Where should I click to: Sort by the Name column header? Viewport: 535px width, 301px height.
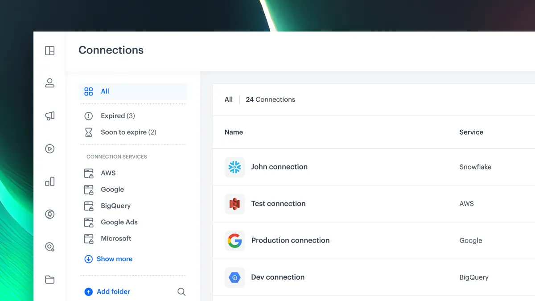tap(234, 132)
